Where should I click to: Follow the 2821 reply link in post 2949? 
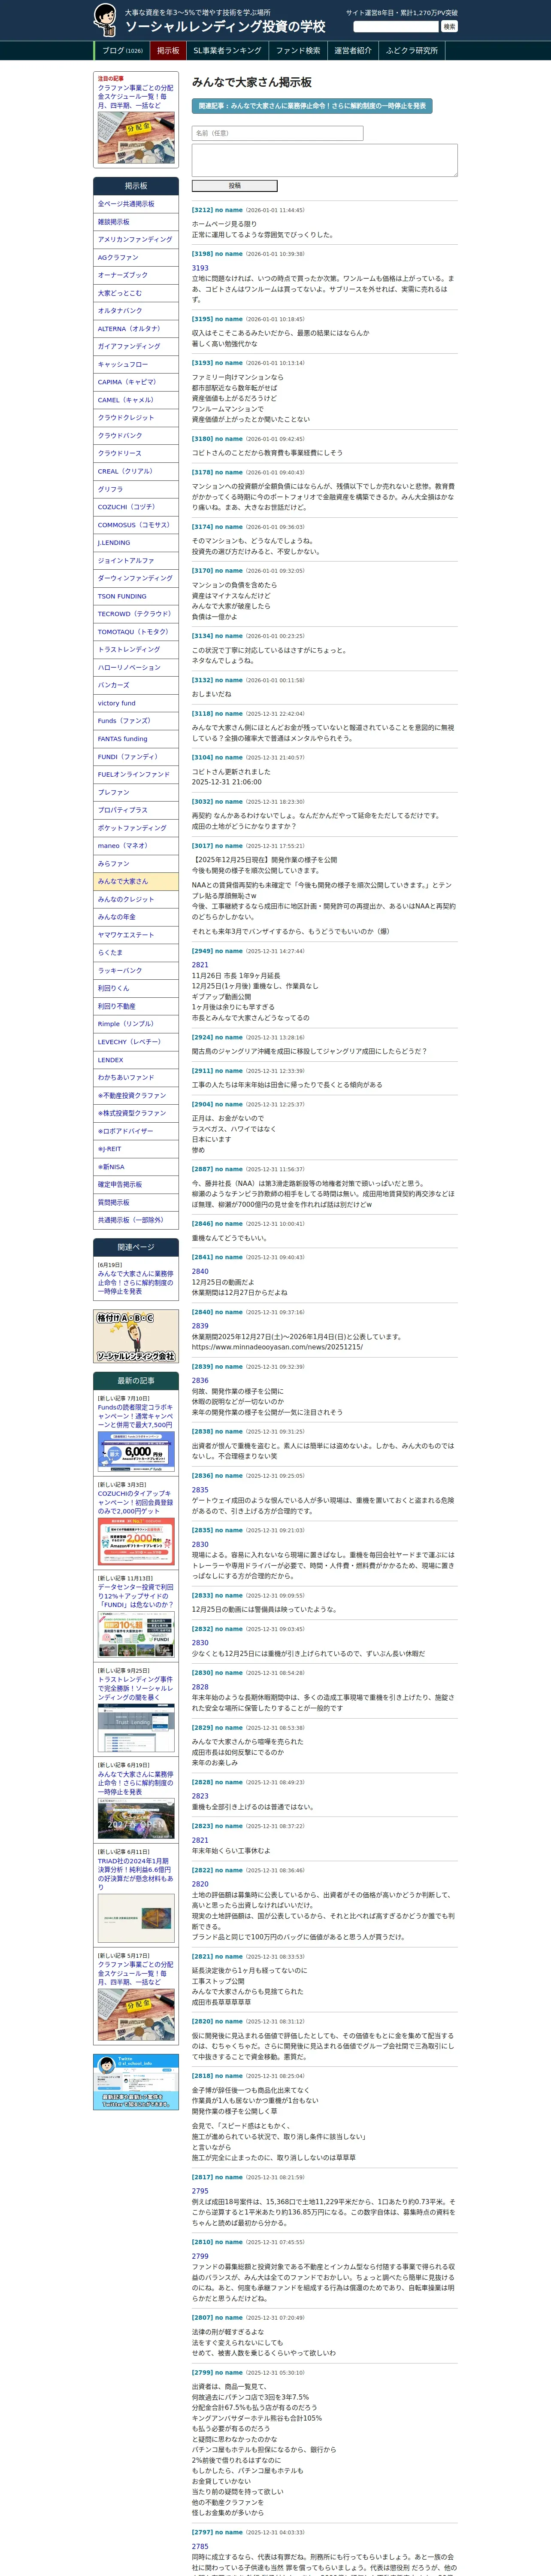(200, 965)
